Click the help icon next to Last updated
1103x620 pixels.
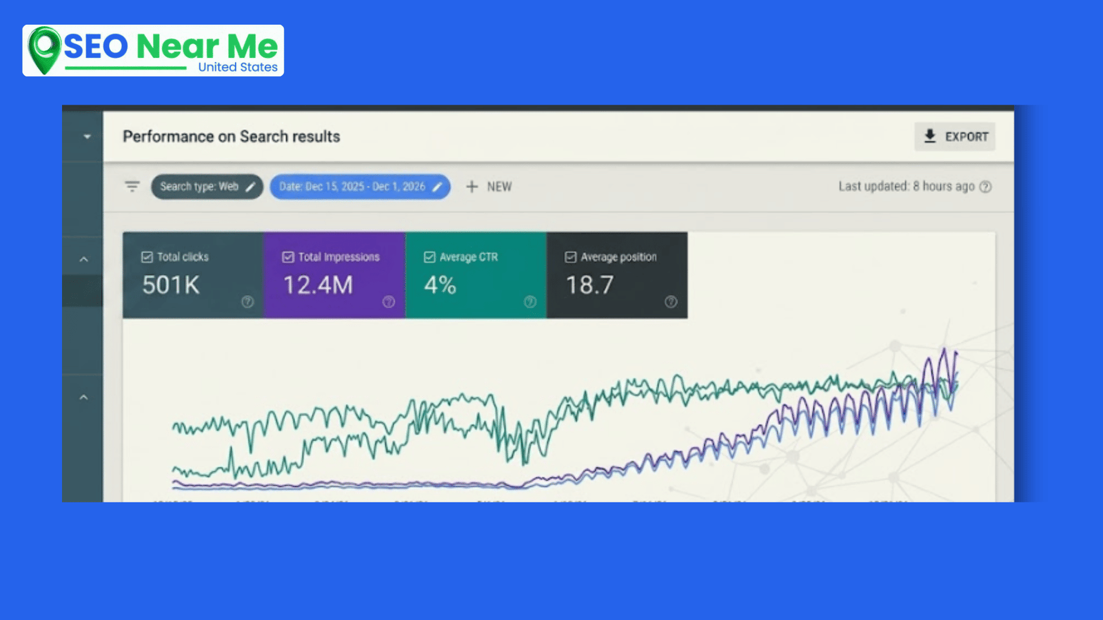pyautogui.click(x=986, y=187)
